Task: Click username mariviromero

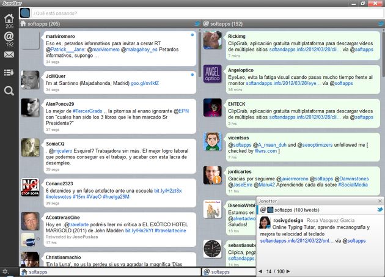Action: pyautogui.click(x=61, y=36)
